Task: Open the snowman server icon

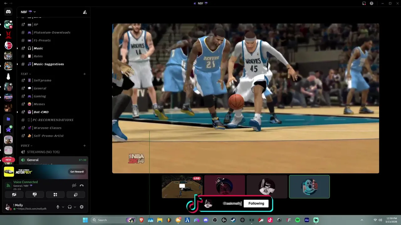Action: (8, 77)
